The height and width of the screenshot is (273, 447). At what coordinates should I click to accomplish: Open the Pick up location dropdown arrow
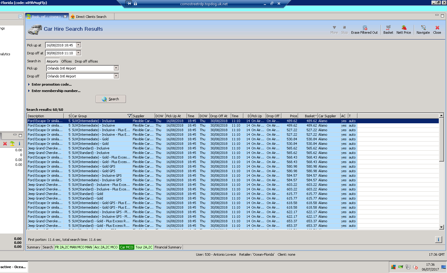coord(116,68)
